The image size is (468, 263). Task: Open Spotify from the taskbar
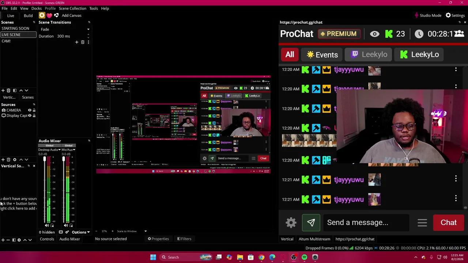click(304, 257)
